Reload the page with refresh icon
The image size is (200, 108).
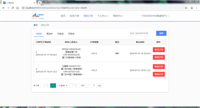pos(13,8)
